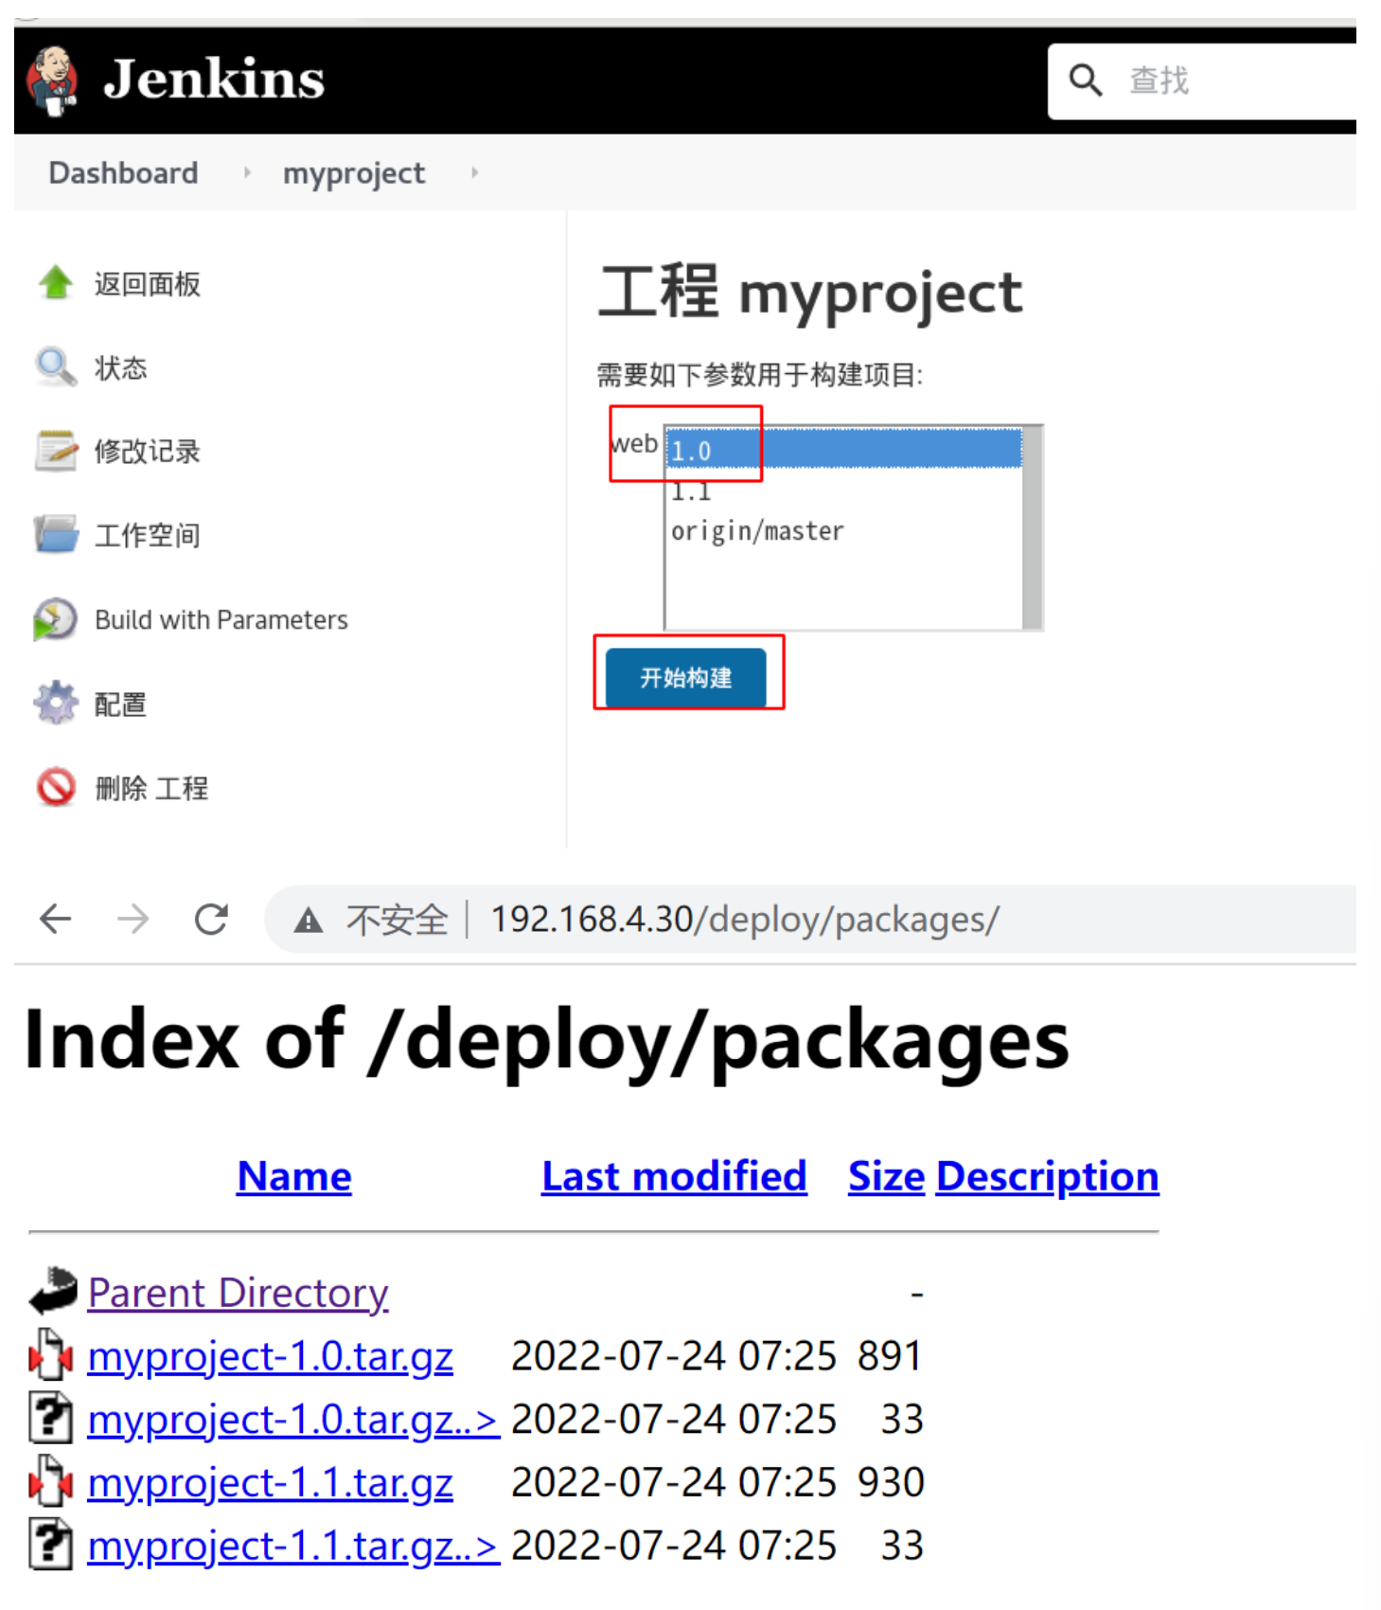1381x1610 pixels.
Task: Sort the index by Description
Action: (x=1047, y=1176)
